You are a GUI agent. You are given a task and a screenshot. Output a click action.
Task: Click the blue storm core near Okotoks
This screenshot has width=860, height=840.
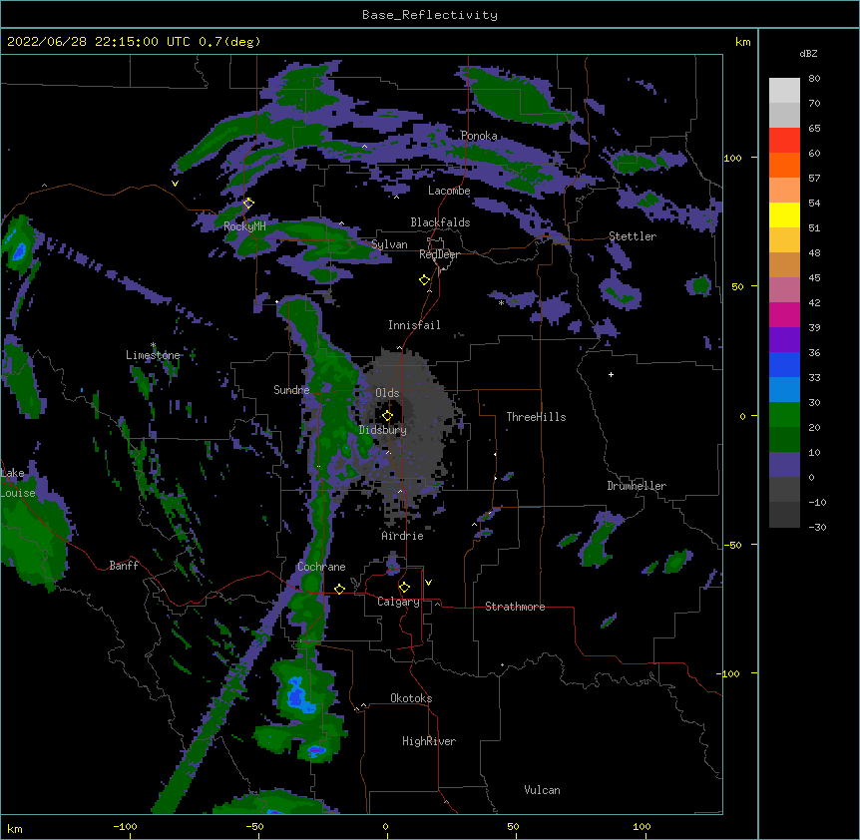[297, 694]
